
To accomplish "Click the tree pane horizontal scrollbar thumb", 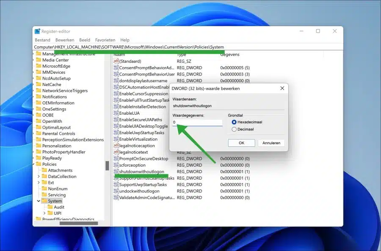I will pyautogui.click(x=79, y=223).
